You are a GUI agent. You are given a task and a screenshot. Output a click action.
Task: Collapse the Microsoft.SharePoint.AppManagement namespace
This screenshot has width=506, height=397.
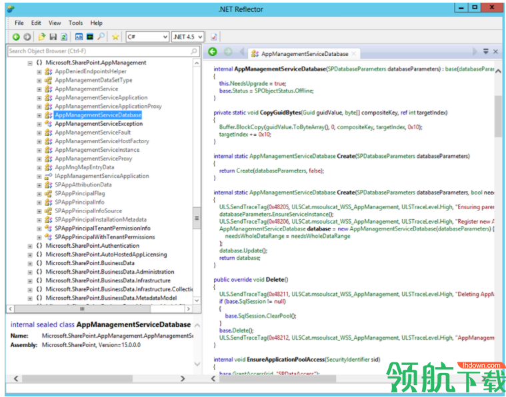(x=30, y=63)
